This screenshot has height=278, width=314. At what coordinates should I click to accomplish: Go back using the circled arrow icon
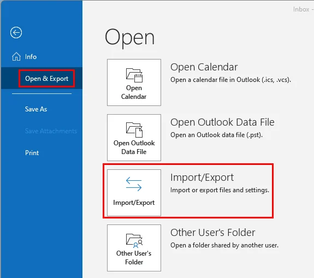[16, 32]
